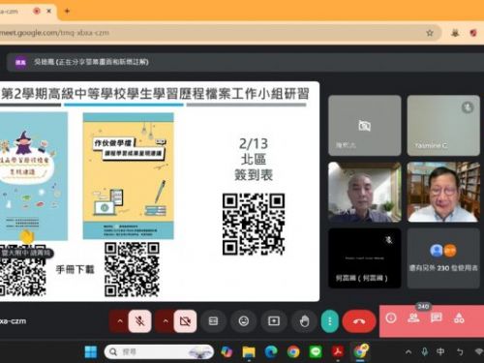Click the tab recording indicator dot
This screenshot has width=484, height=363.
(x=37, y=11)
